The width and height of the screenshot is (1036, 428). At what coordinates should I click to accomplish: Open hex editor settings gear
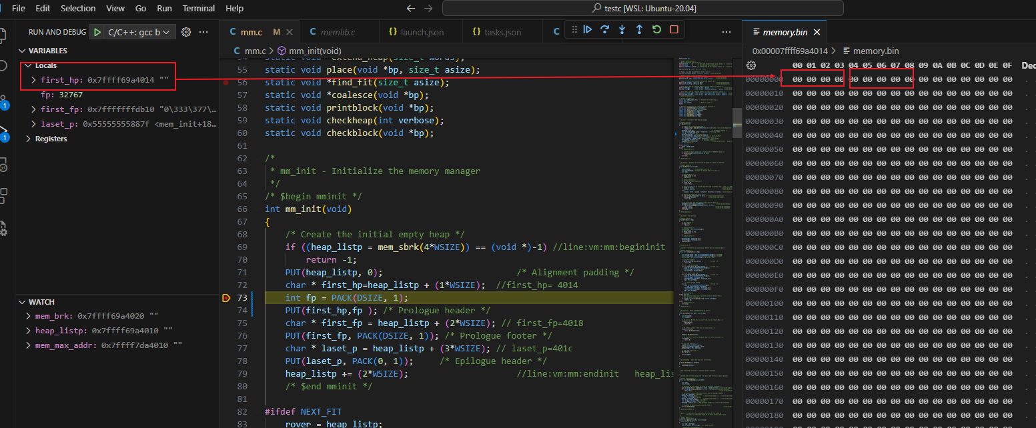tap(751, 65)
